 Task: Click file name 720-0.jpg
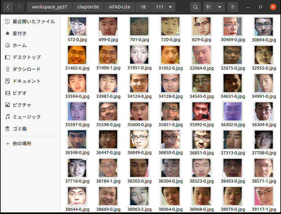170,40
